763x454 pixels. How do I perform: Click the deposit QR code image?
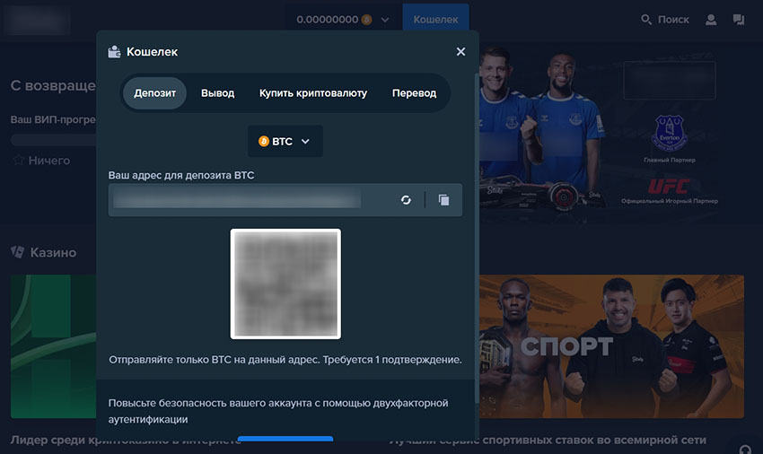(285, 284)
